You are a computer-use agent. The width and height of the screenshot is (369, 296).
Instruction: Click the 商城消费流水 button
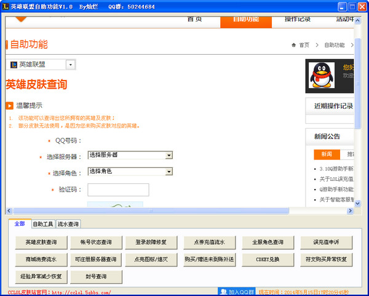coord(41,260)
